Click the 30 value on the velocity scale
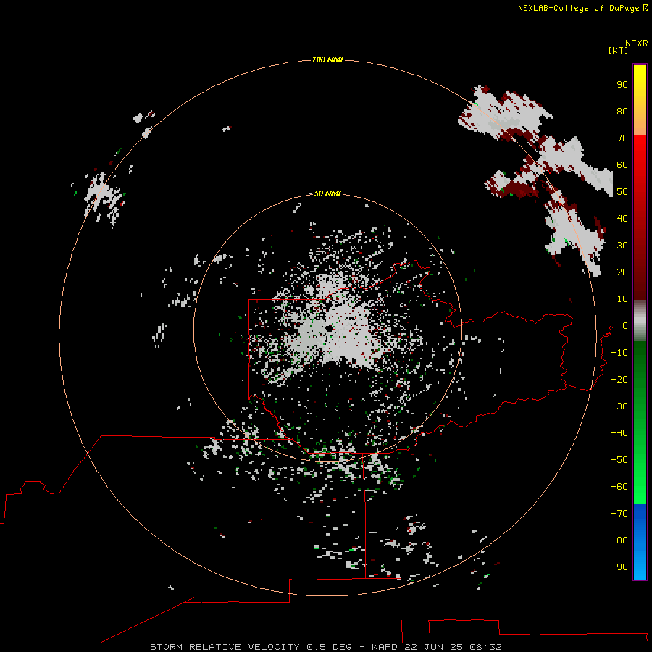 click(x=622, y=246)
